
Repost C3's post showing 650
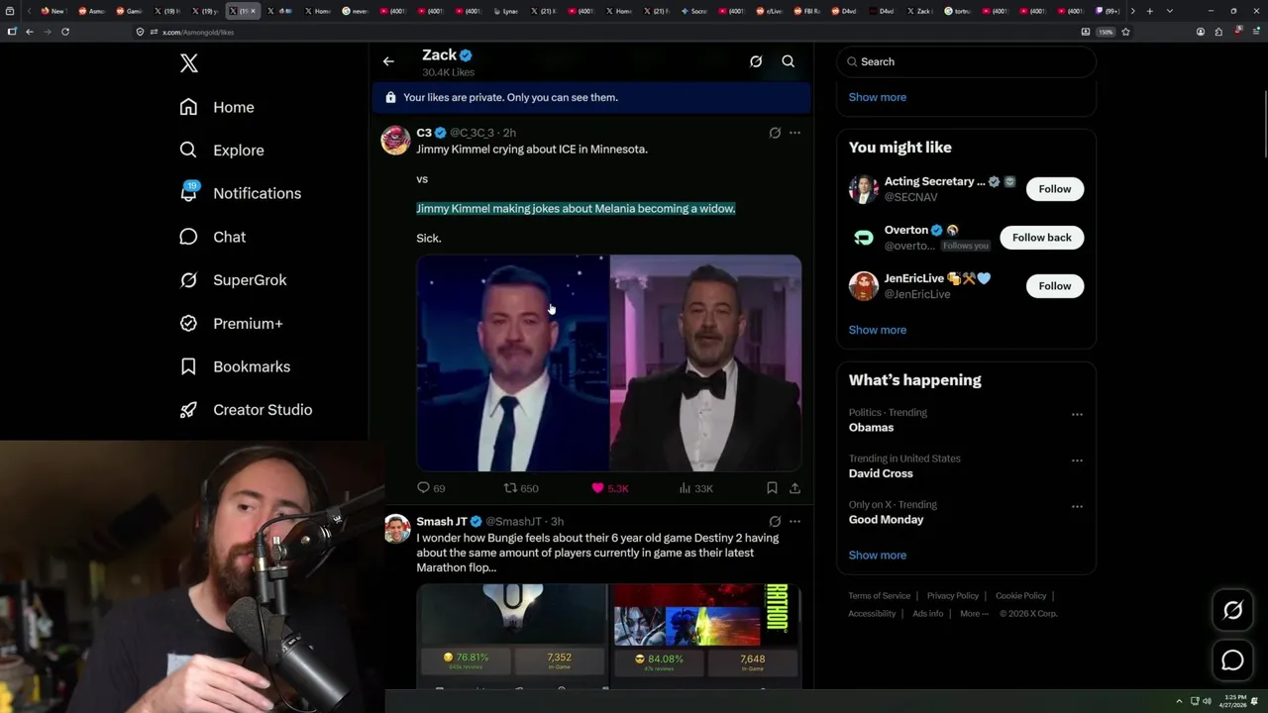click(x=521, y=488)
